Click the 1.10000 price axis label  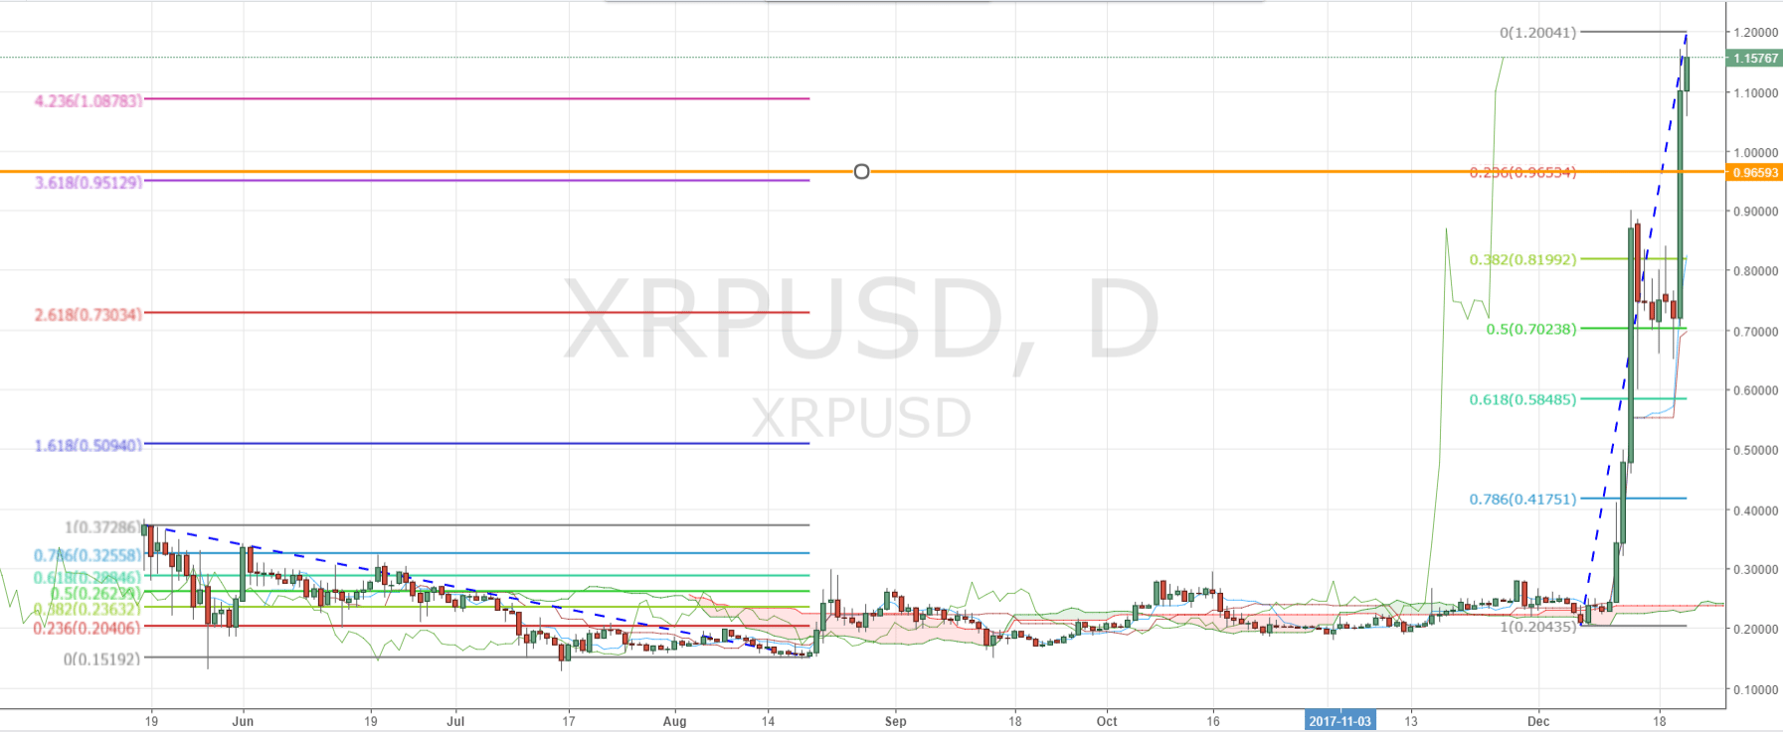[x=1755, y=93]
